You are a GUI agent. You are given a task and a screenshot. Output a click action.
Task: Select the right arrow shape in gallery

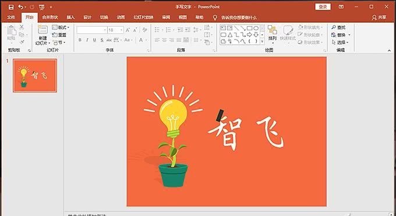click(249, 34)
